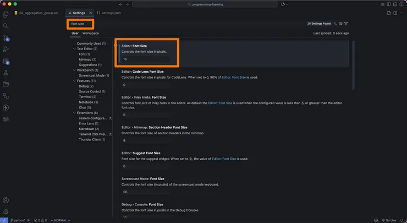Click the -- NORMAL -- Vim mode indicator
Viewport: 407px width, 223px height.
point(61,220)
